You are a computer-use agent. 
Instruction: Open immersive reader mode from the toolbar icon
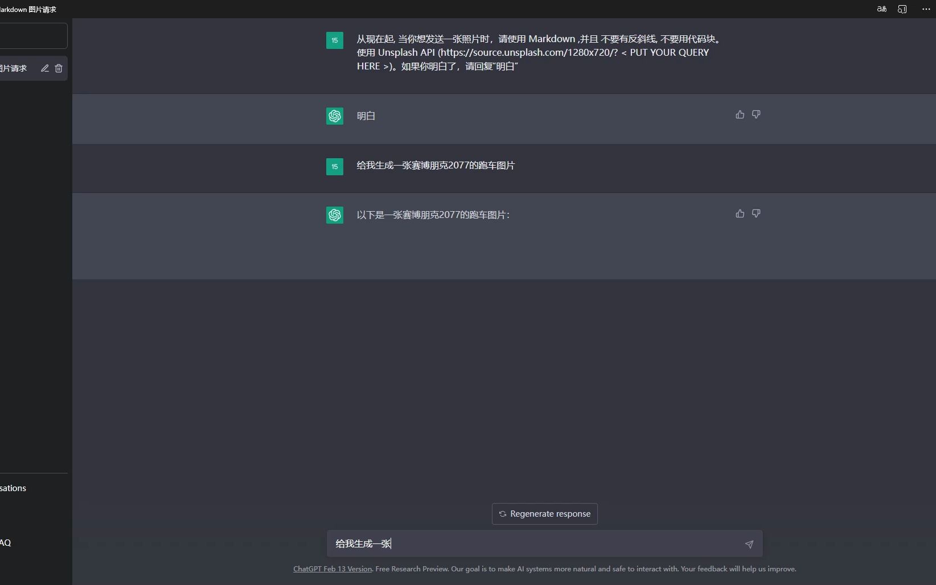902,9
